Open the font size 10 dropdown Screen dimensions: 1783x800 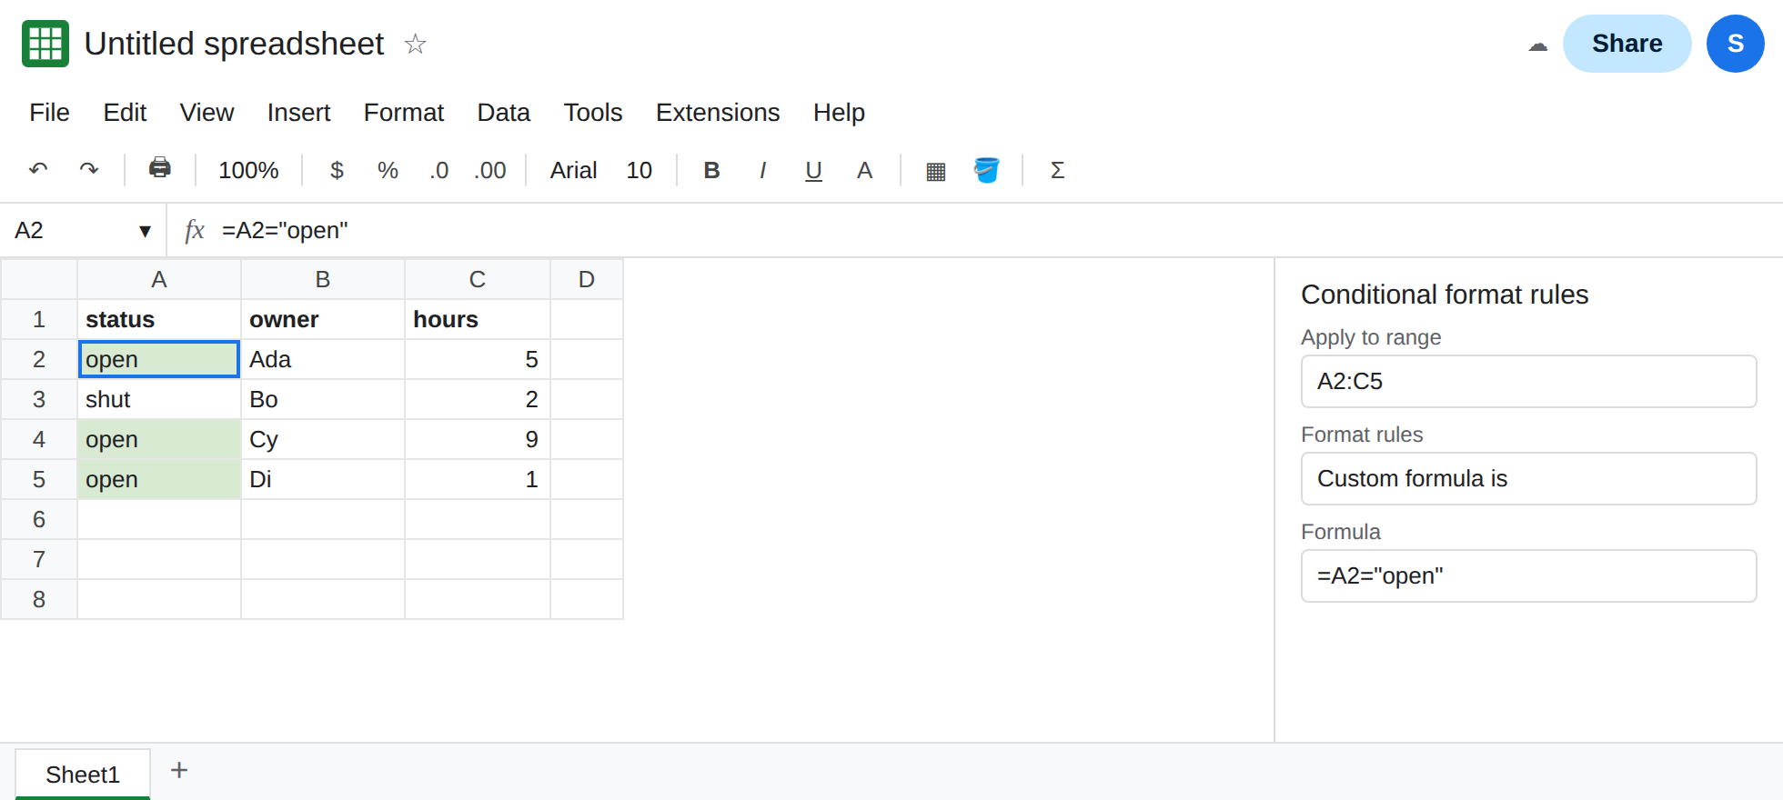pos(639,170)
